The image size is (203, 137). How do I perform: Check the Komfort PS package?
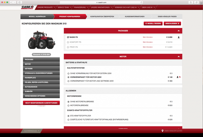point(68,42)
